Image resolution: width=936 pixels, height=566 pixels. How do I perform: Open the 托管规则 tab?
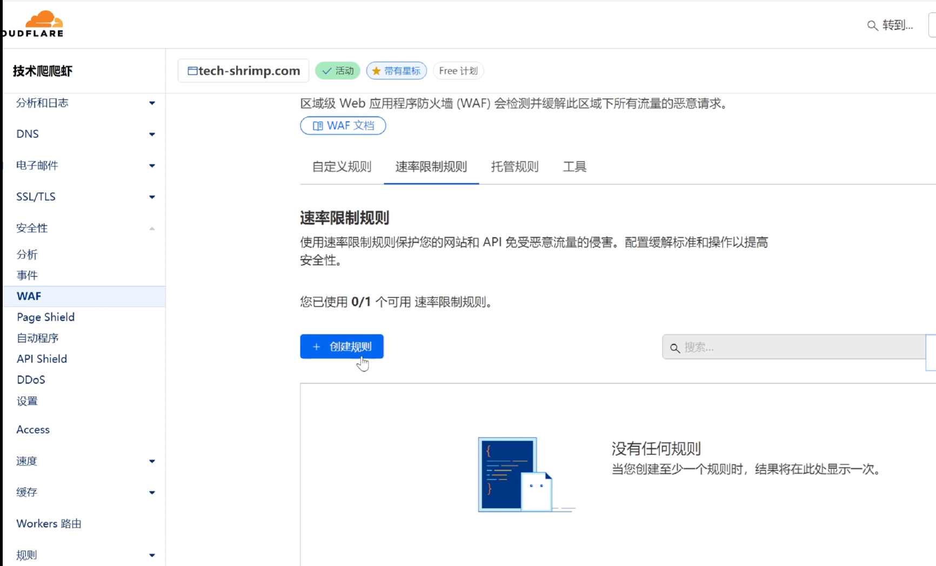(x=514, y=167)
